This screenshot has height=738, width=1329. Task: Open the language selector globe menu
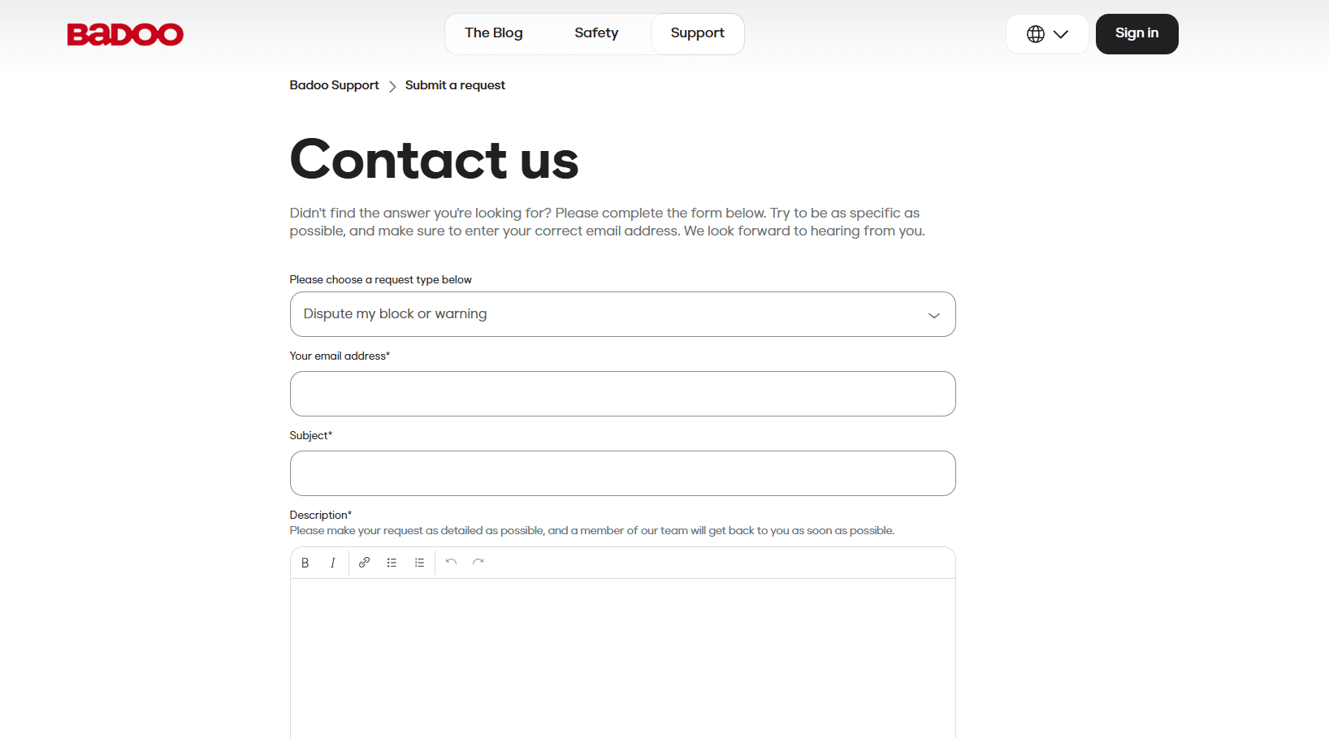point(1046,34)
